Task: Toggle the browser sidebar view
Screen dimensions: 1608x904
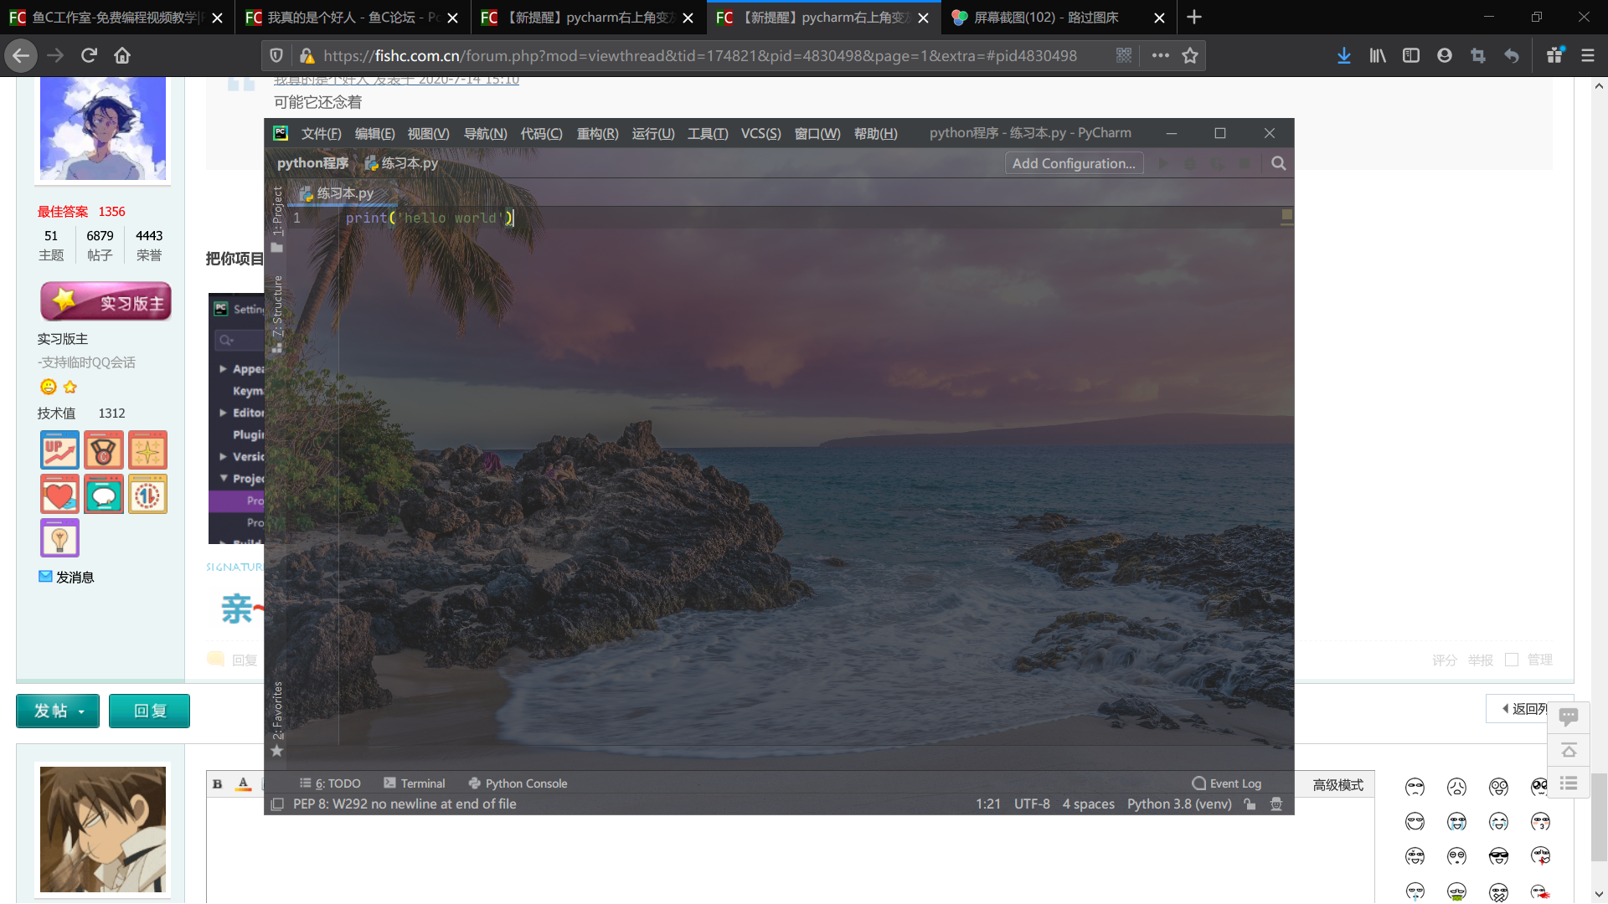Action: click(1411, 55)
